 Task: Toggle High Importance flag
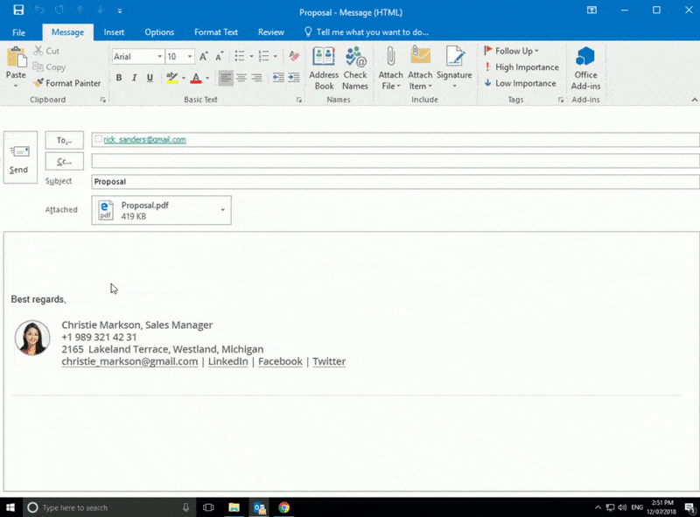tap(521, 67)
